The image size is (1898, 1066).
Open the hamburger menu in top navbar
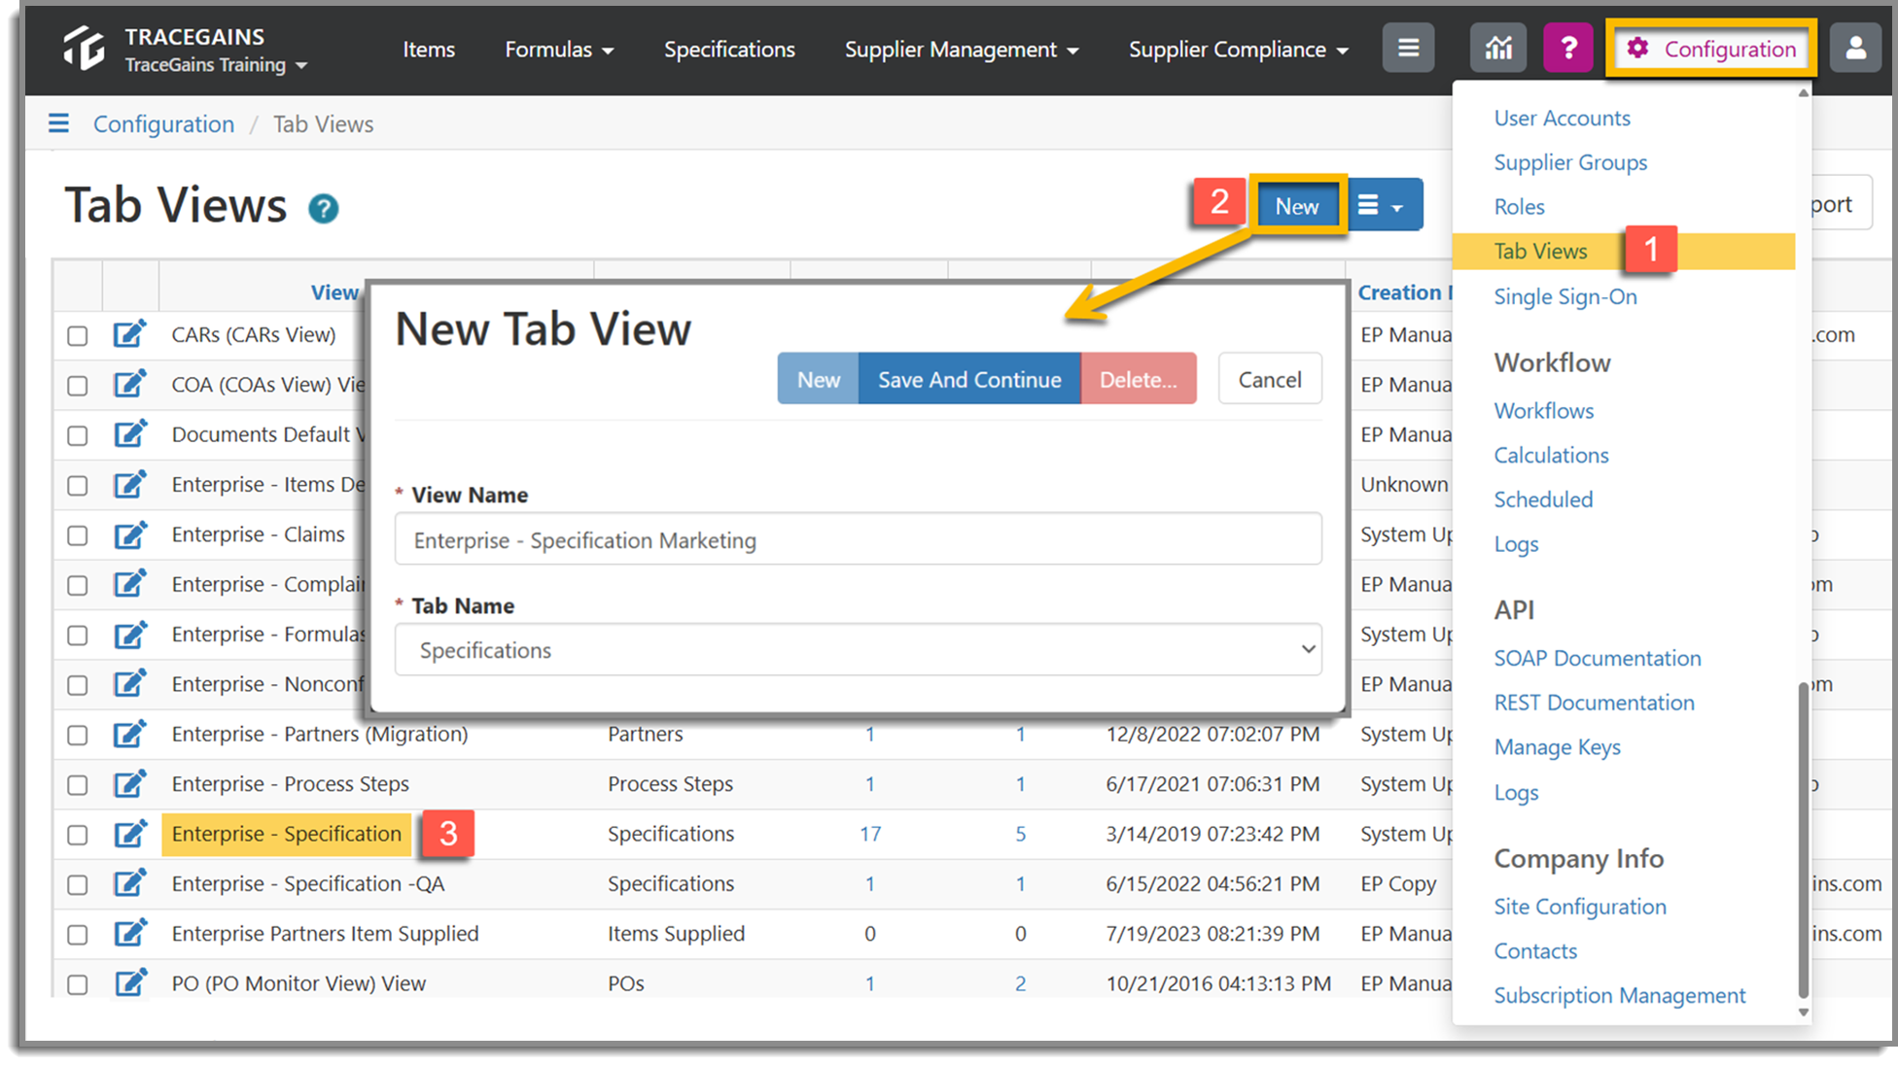click(x=1408, y=48)
